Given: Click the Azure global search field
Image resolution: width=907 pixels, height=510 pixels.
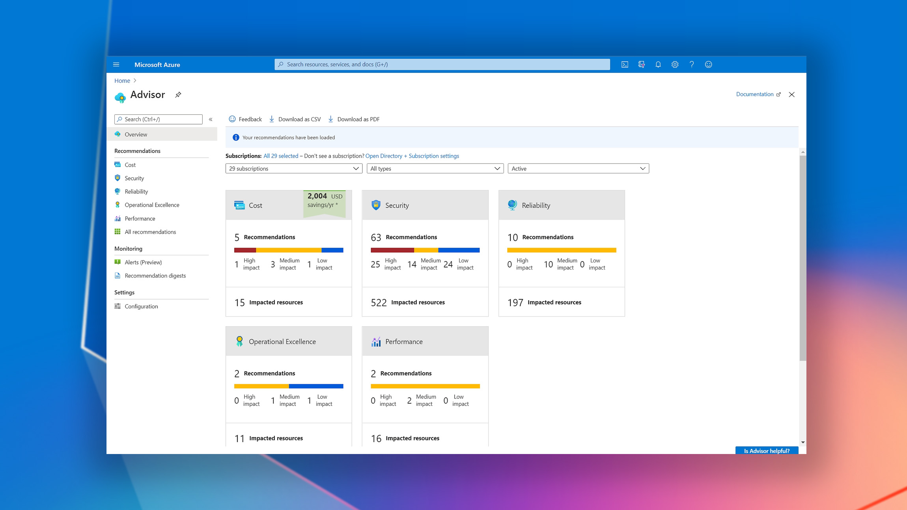Looking at the screenshot, I should click(x=442, y=65).
